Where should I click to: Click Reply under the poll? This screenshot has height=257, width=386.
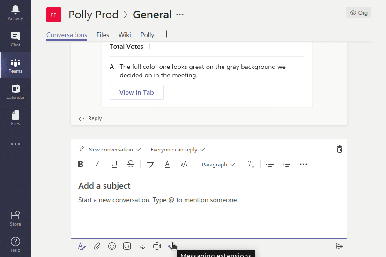[90, 118]
